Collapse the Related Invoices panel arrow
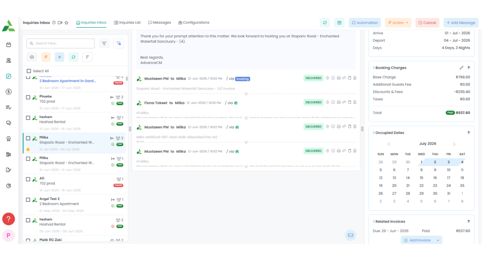The height and width of the screenshot is (271, 482). (x=469, y=222)
